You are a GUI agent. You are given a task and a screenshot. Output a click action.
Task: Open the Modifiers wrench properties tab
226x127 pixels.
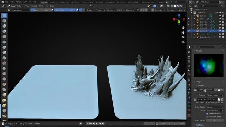[x=189, y=89]
